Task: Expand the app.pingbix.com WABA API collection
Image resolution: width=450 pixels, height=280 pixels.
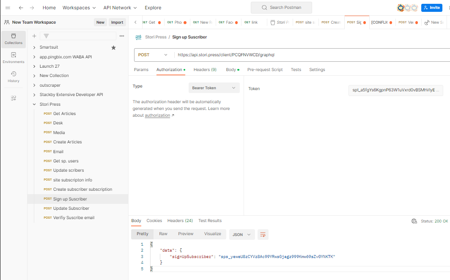Action: pyautogui.click(x=34, y=57)
